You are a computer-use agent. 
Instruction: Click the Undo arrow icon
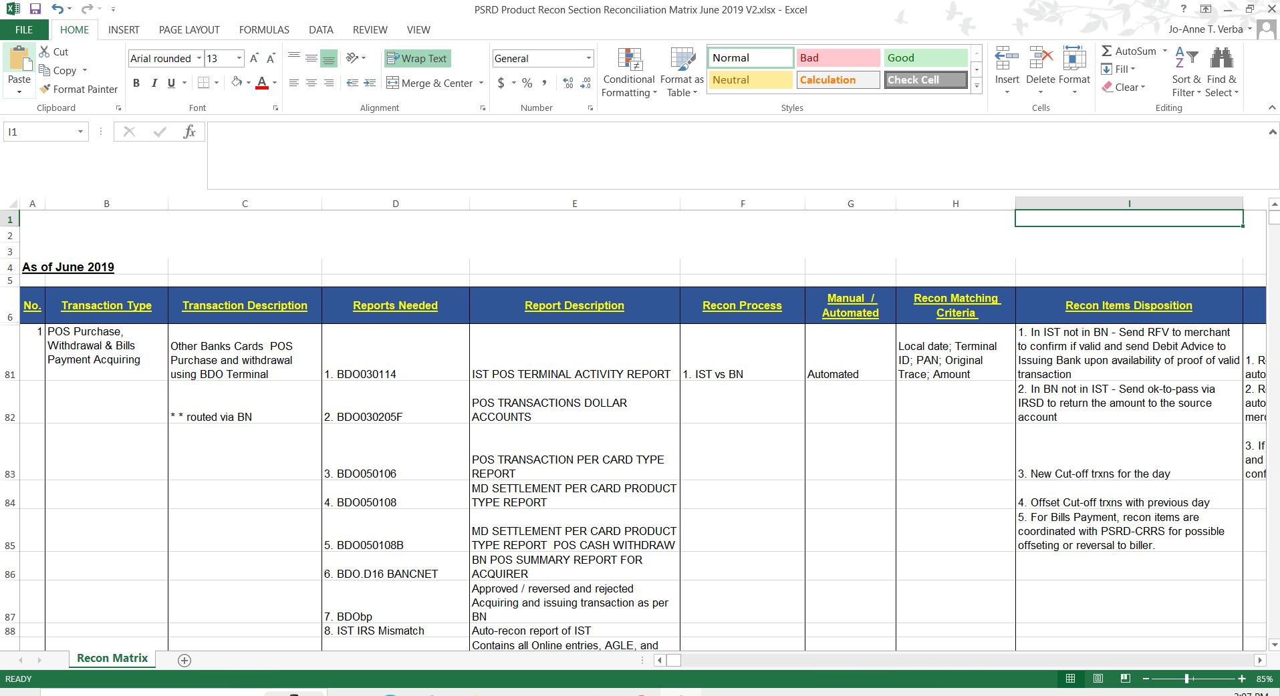(57, 9)
